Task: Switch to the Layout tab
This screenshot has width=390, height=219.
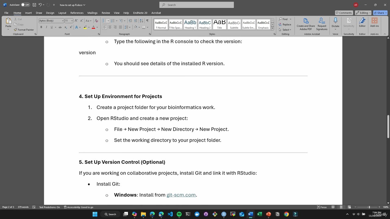Action: tap(62, 13)
